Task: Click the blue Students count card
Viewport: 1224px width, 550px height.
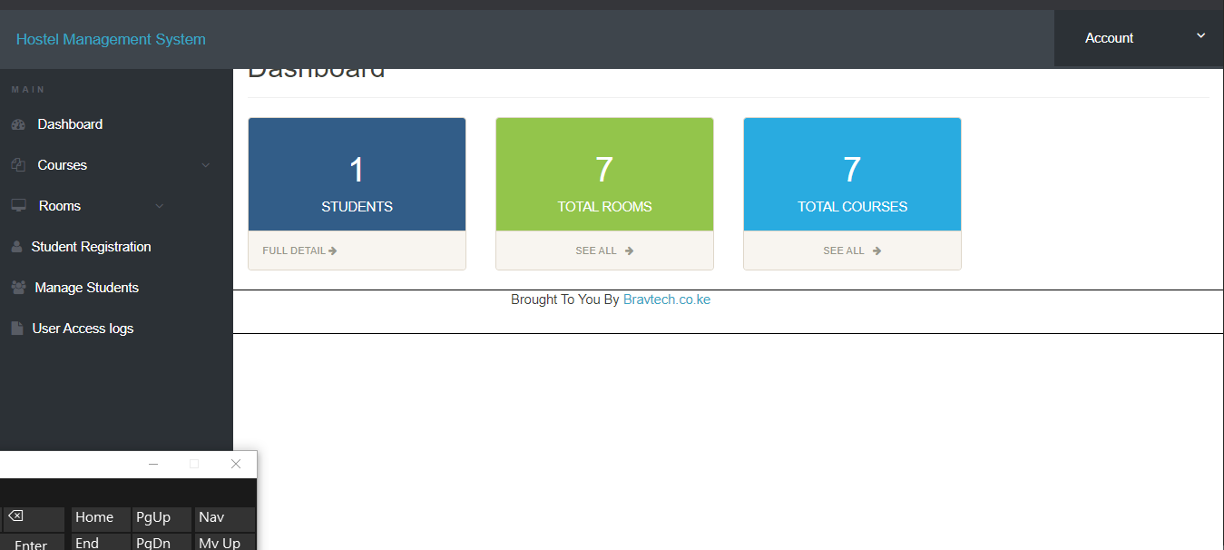Action: tap(357, 174)
